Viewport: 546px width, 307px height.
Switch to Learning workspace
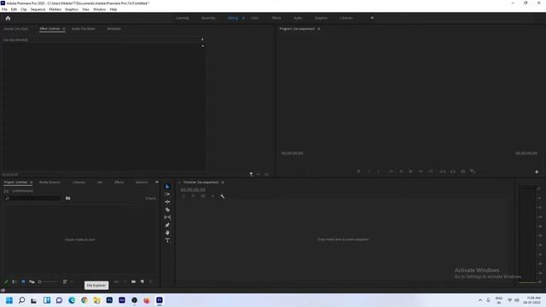click(x=182, y=18)
